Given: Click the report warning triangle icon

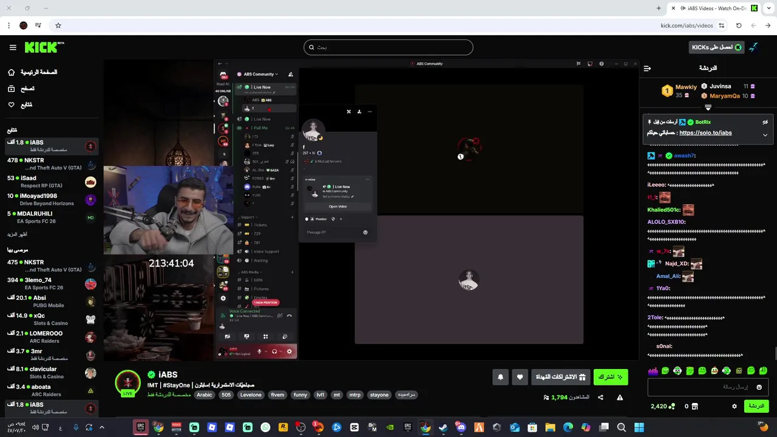Looking at the screenshot, I should [x=620, y=398].
